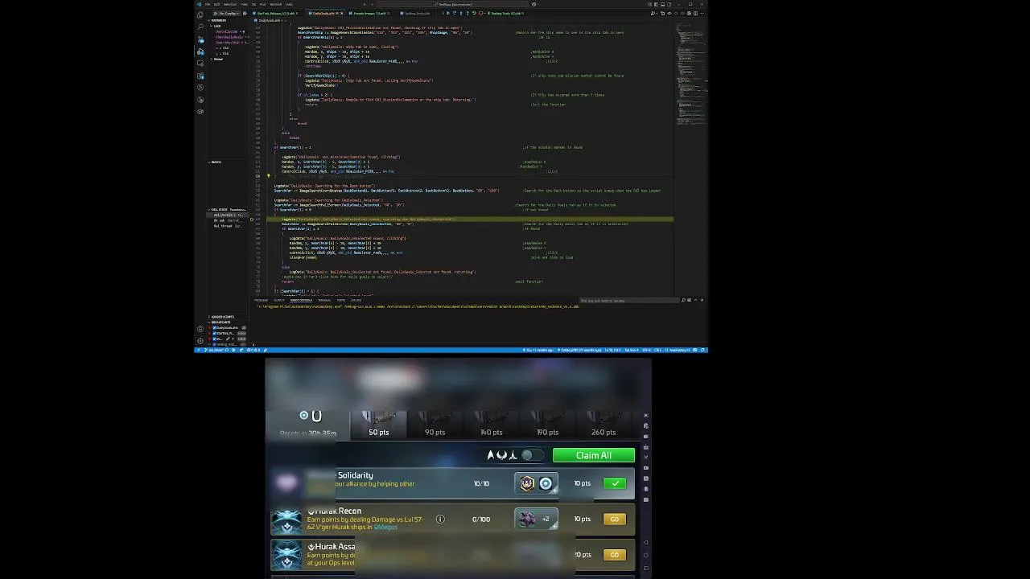The height and width of the screenshot is (579, 1030).
Task: Click the filter icon in the debug console panel
Action: pyautogui.click(x=683, y=300)
